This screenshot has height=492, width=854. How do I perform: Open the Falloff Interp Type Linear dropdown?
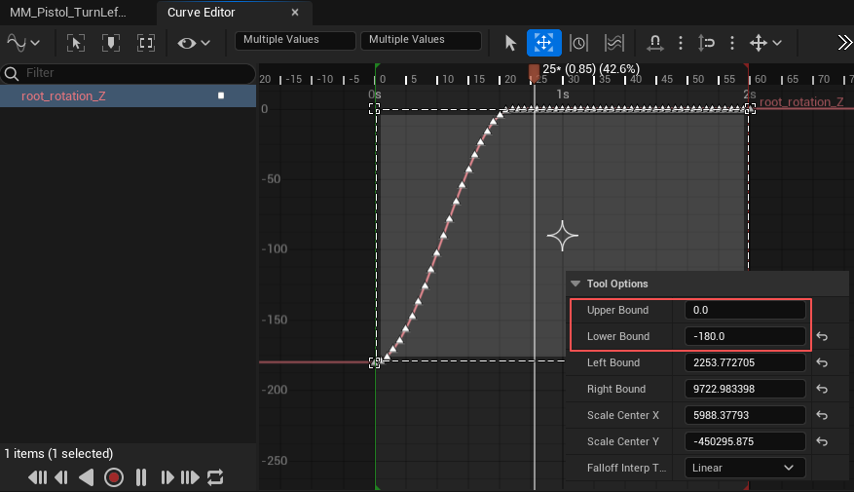tap(745, 468)
